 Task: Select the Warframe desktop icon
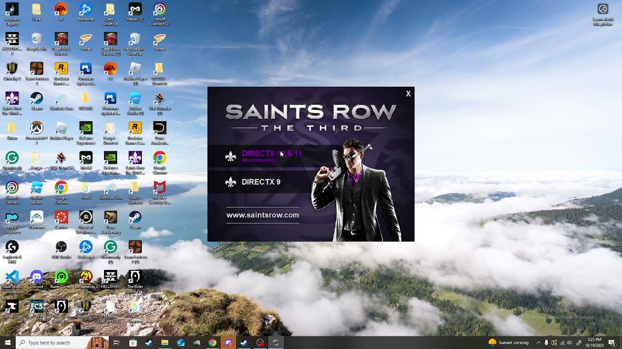click(x=36, y=220)
